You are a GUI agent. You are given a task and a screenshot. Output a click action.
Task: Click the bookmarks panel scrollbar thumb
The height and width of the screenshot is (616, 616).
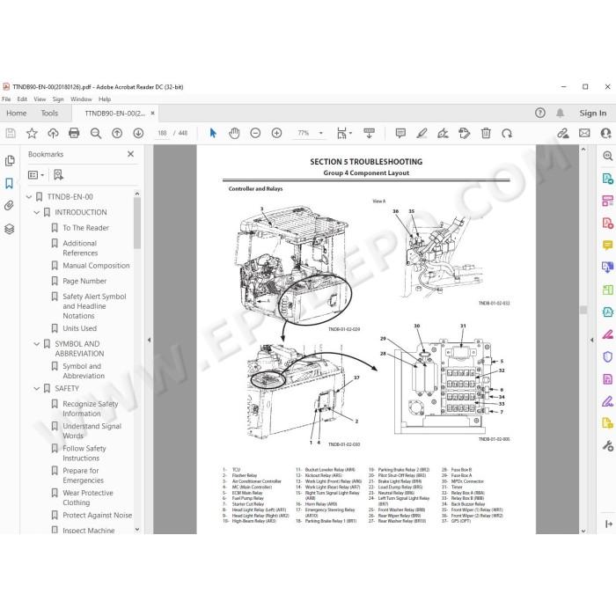click(137, 224)
